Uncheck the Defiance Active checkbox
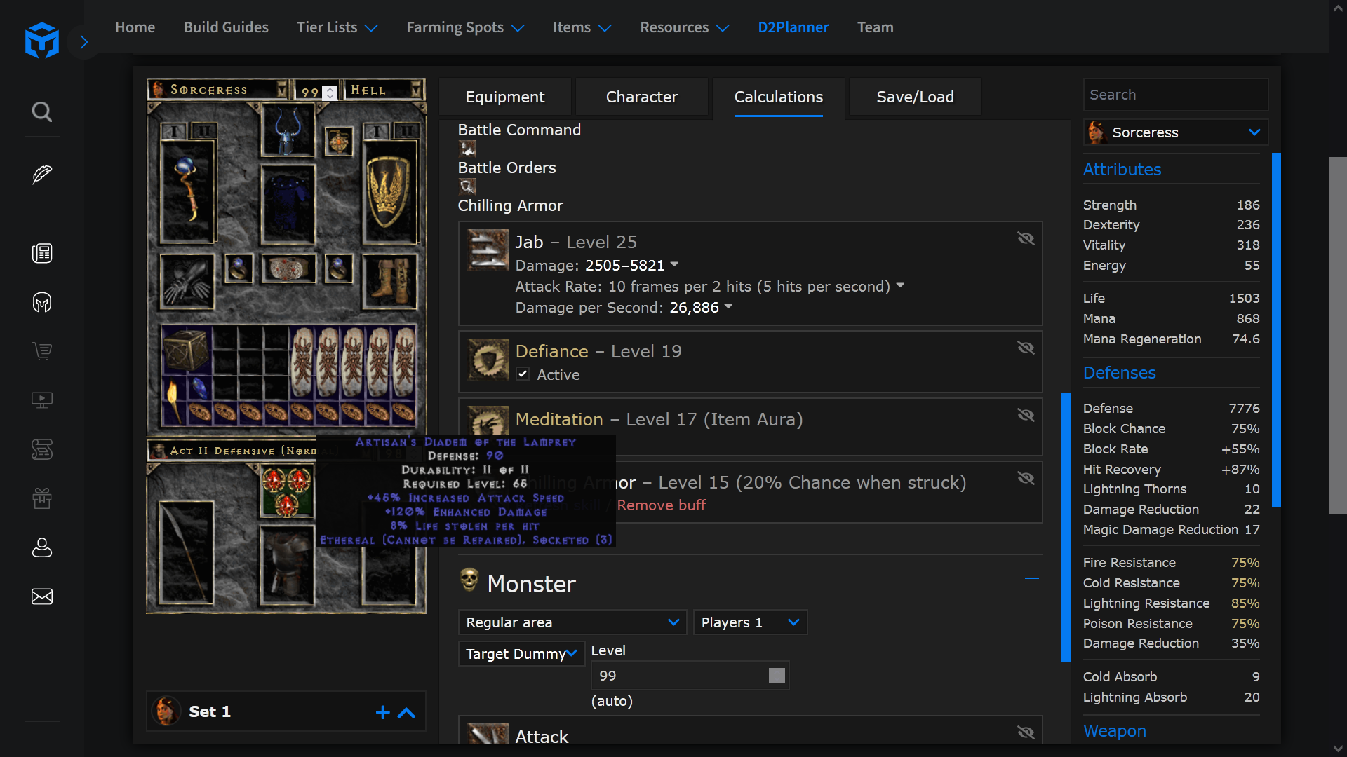 point(523,374)
